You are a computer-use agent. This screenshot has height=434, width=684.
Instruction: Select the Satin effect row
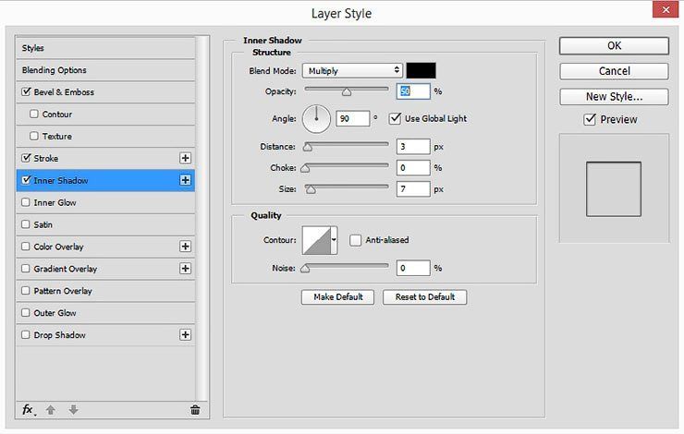pos(105,224)
